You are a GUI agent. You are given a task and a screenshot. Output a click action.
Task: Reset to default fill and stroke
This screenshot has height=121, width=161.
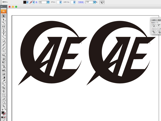[2, 109]
